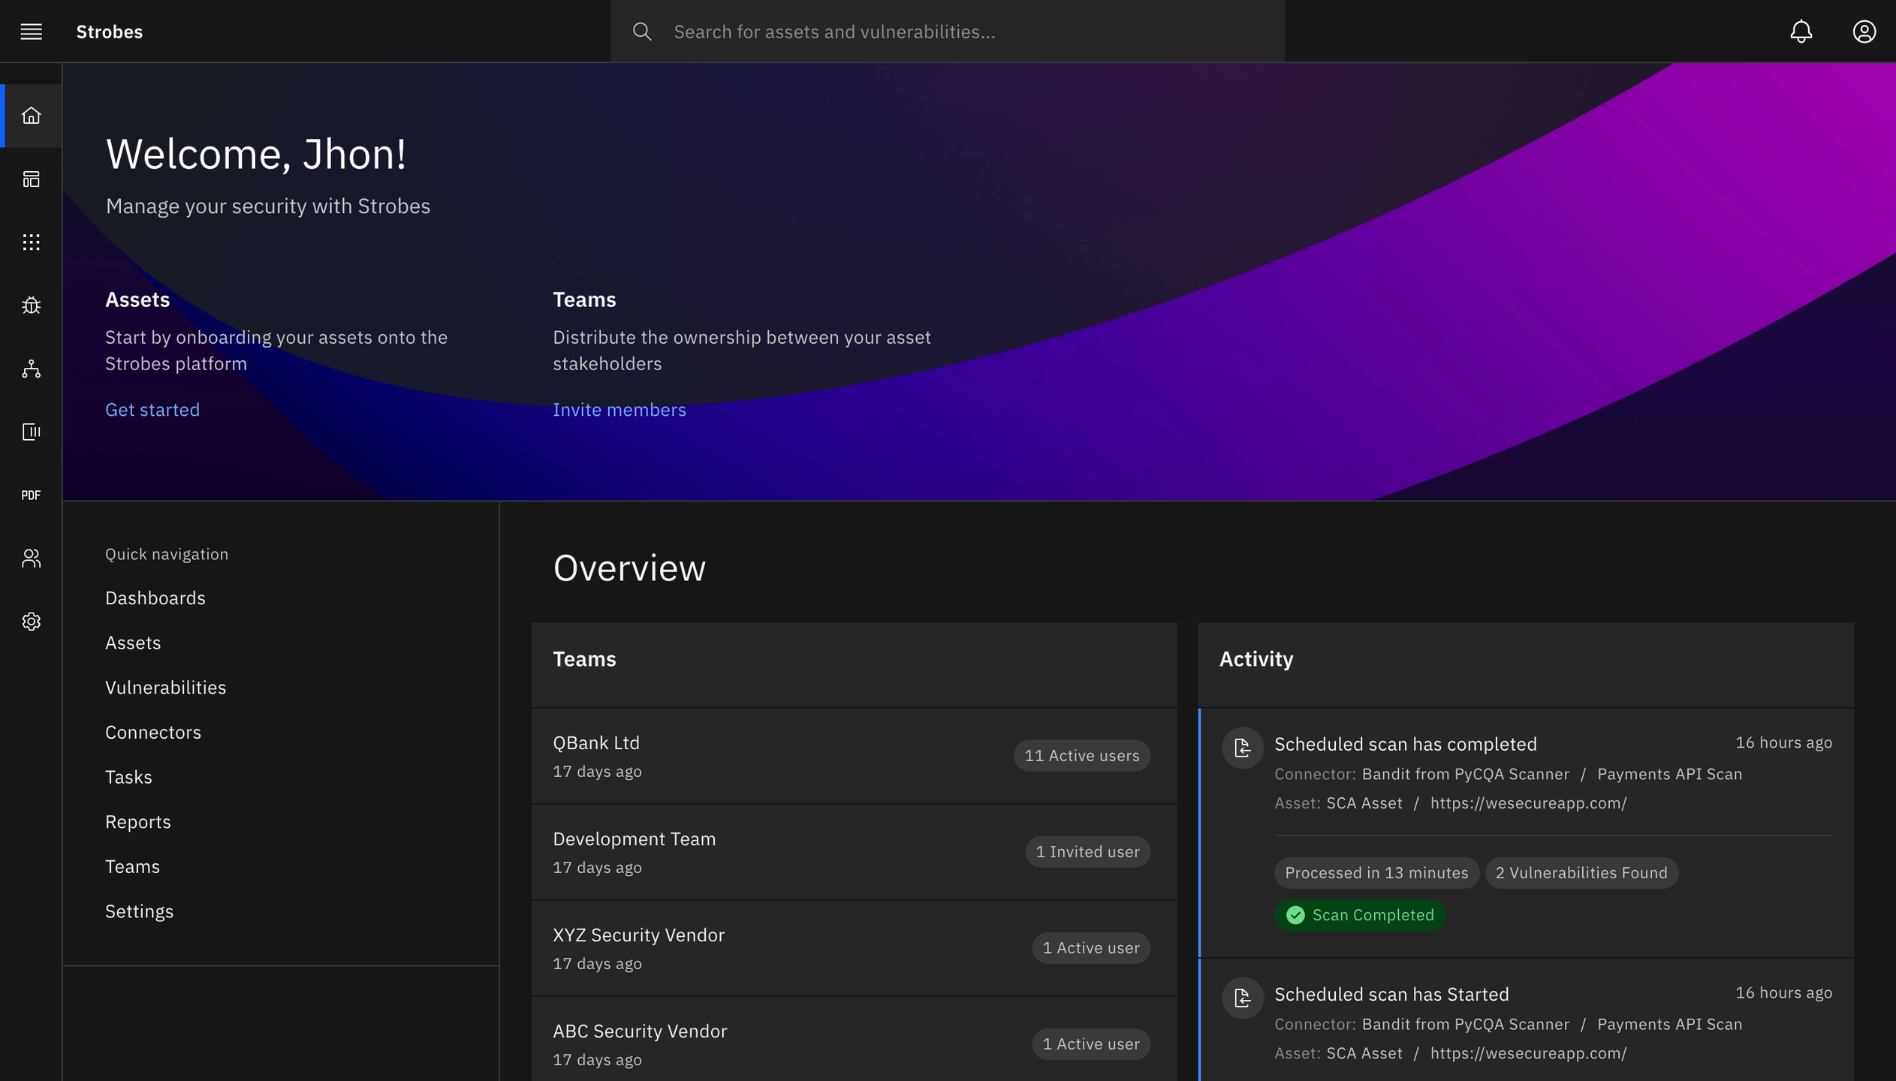Open the hamburger menu icon

tap(31, 32)
